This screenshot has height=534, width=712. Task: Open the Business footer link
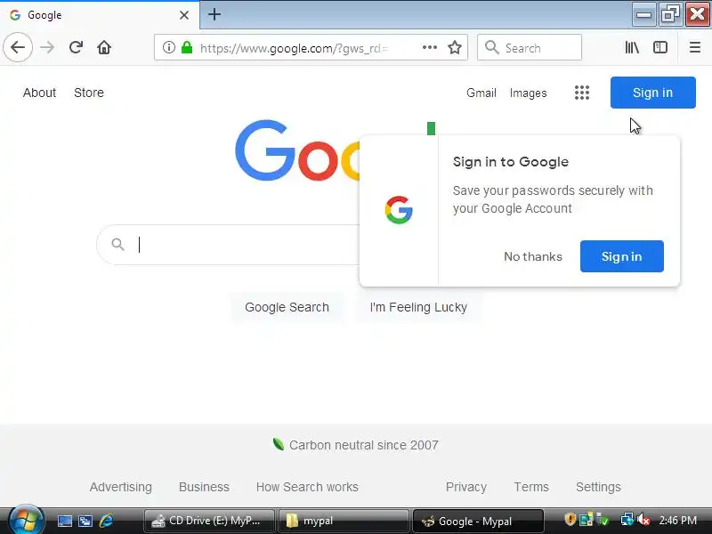click(204, 487)
